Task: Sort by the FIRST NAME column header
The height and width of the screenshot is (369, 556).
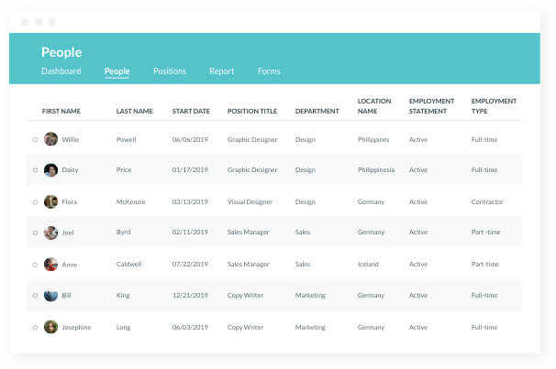Action: [x=61, y=111]
